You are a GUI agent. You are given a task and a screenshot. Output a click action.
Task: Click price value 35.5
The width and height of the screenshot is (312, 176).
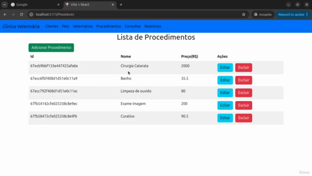point(185,78)
